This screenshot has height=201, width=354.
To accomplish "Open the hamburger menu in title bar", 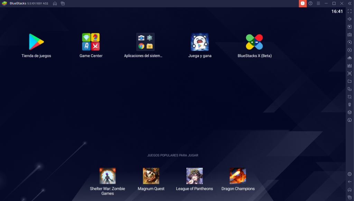I will [x=318, y=3].
